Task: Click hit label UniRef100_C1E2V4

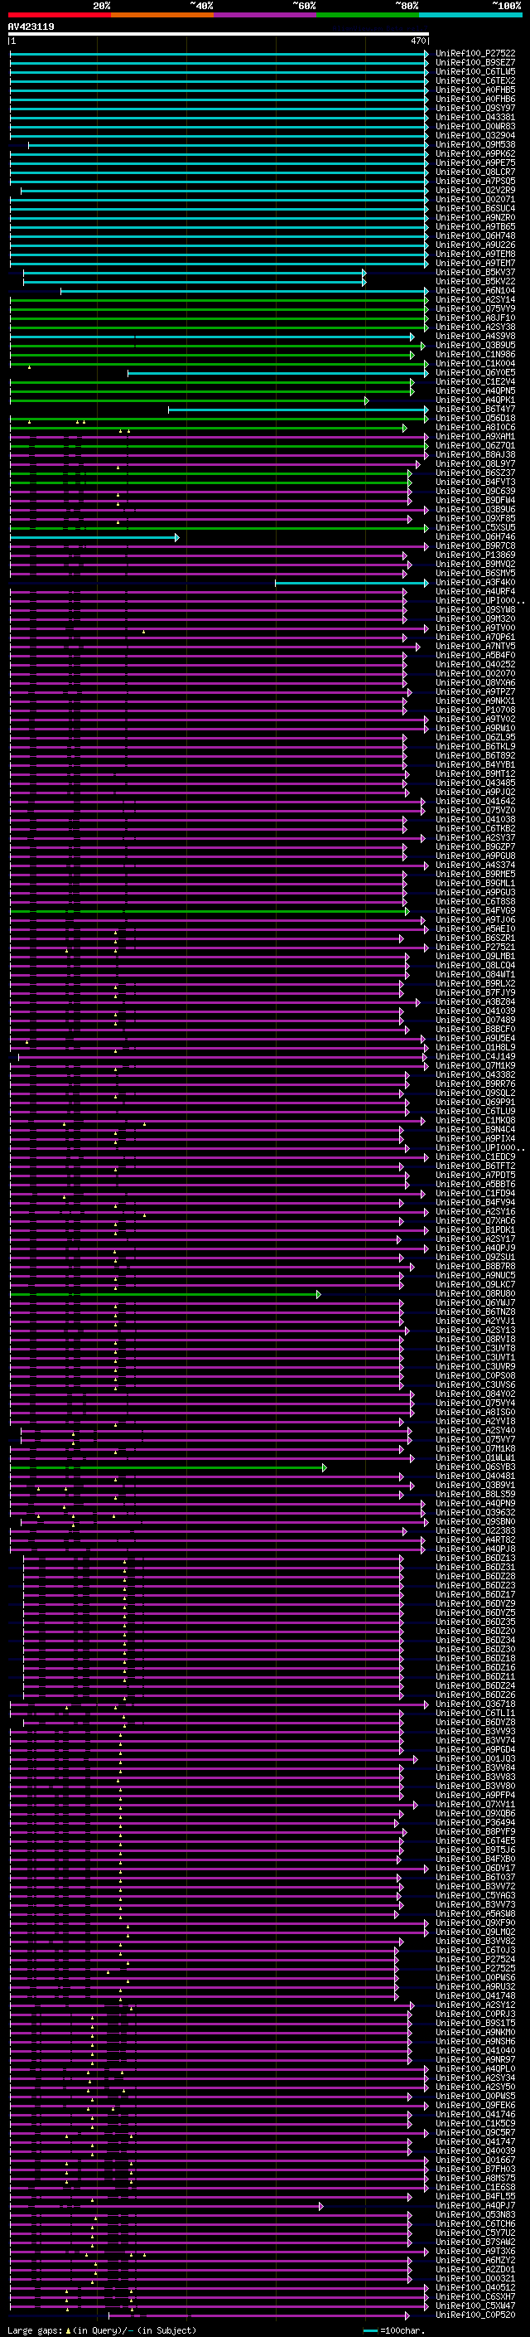Action: (x=475, y=382)
